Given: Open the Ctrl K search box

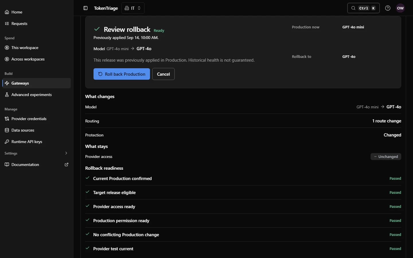Looking at the screenshot, I should pyautogui.click(x=363, y=8).
